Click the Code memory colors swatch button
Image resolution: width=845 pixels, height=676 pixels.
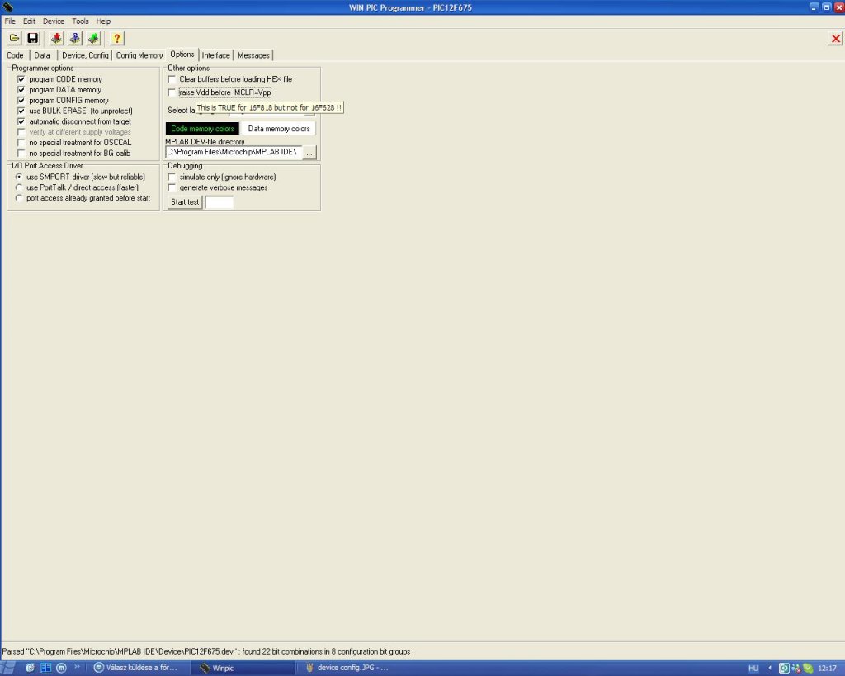(x=202, y=128)
